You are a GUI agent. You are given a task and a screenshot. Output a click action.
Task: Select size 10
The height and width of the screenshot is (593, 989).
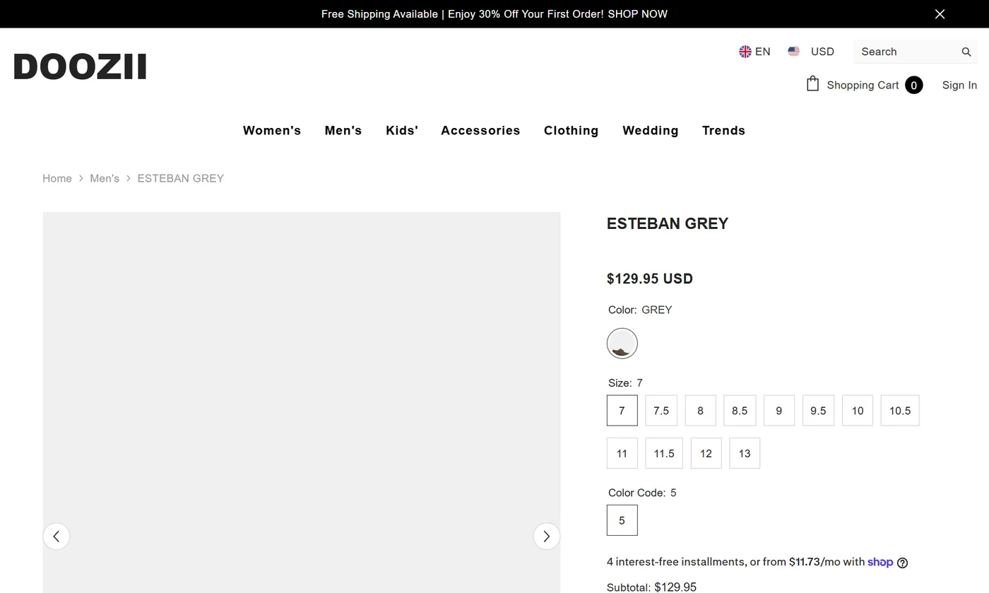click(858, 411)
